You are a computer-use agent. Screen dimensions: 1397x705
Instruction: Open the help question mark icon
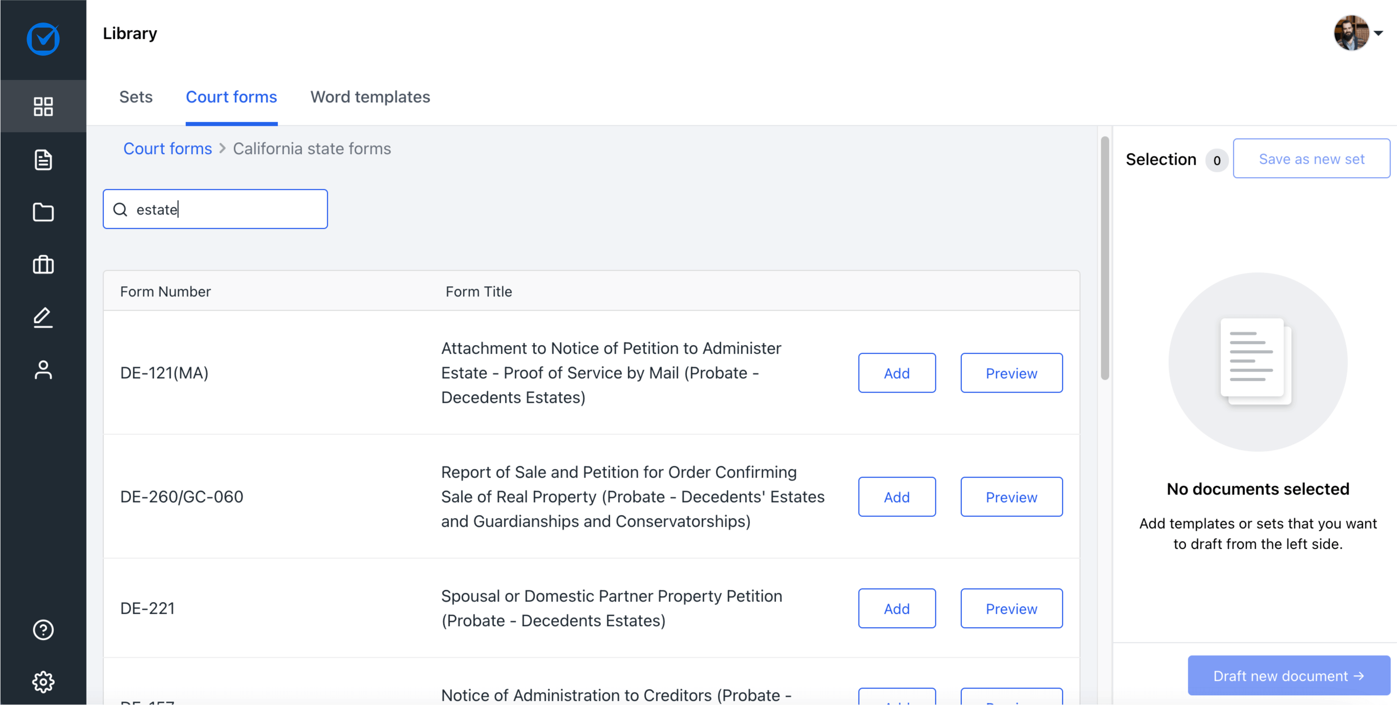43,630
